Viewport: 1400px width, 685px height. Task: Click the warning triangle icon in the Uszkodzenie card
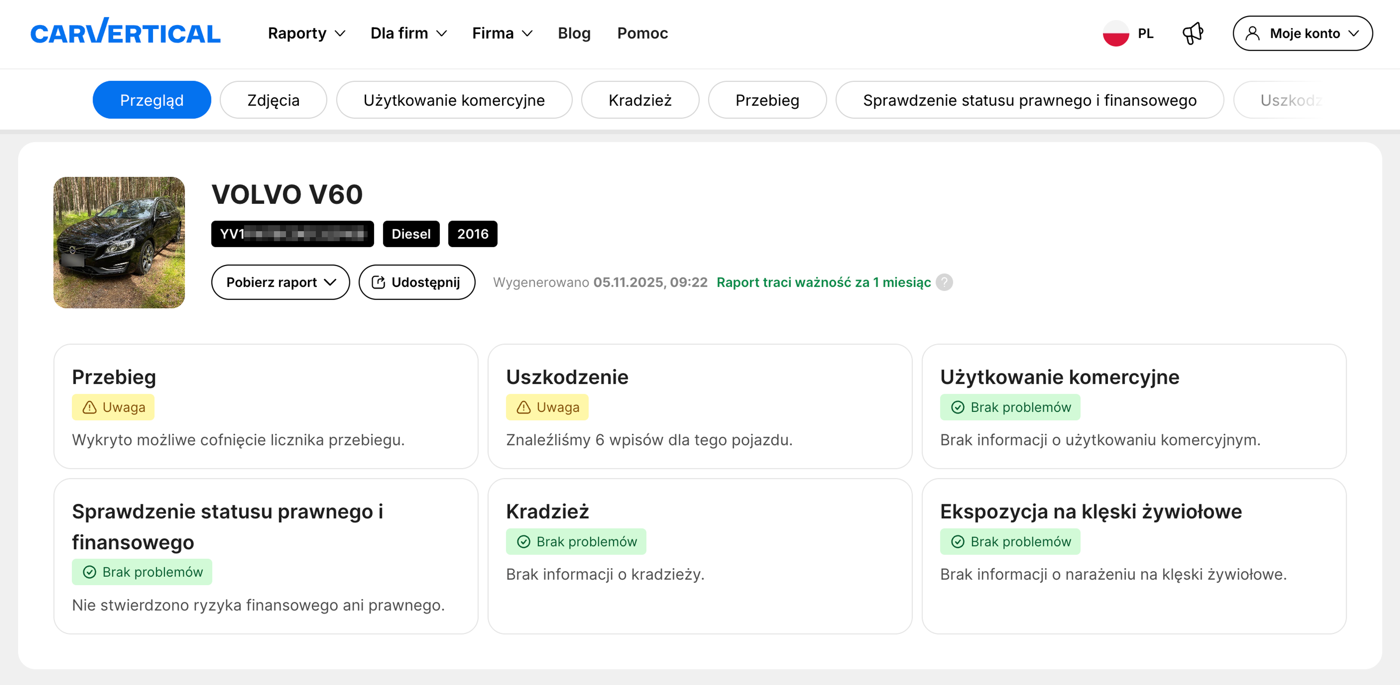pos(524,407)
